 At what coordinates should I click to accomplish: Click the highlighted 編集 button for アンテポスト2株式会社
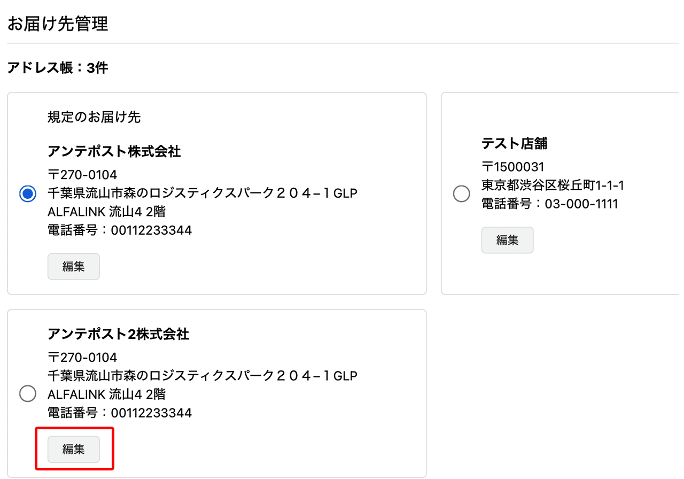point(74,449)
